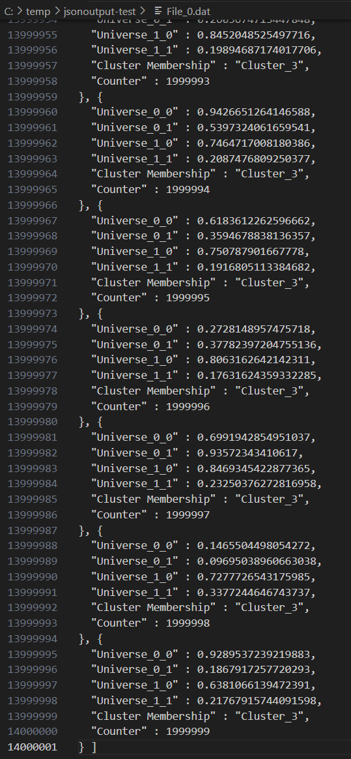Select the File_0.dat breadcrumb
351x759 pixels.
tap(188, 11)
